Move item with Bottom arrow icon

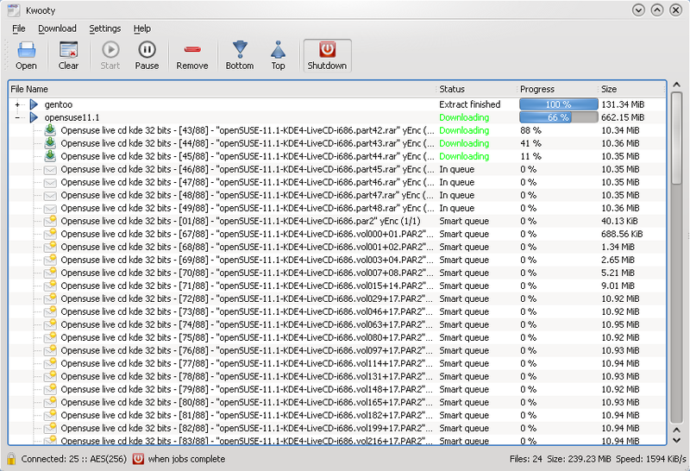240,50
